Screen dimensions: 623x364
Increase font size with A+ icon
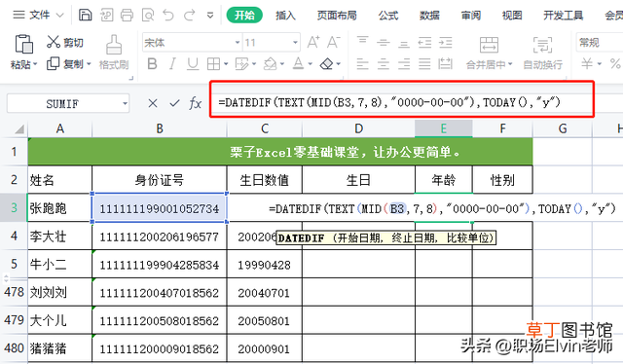click(x=313, y=42)
